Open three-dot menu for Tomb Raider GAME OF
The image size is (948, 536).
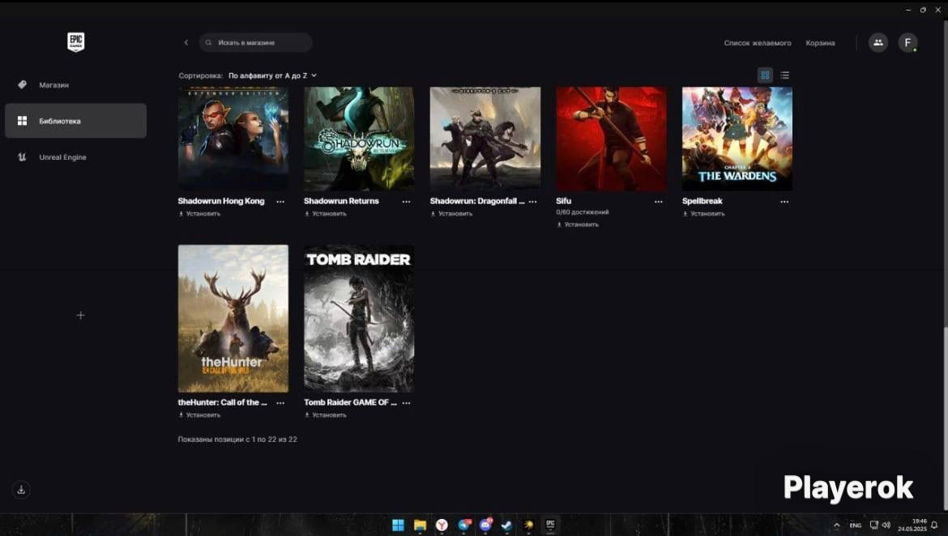point(406,403)
